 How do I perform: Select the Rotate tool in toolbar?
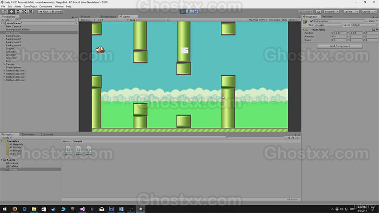(18, 12)
